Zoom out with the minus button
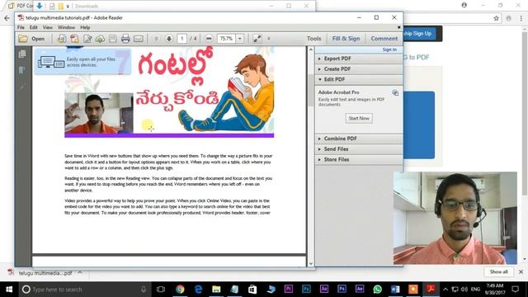This screenshot has width=528, height=297. (x=209, y=39)
